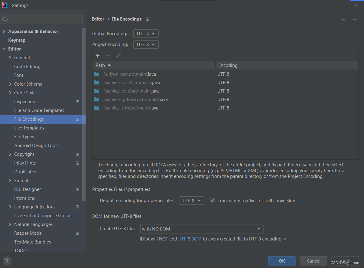Open TextMate Bundles settings

pos(32,242)
